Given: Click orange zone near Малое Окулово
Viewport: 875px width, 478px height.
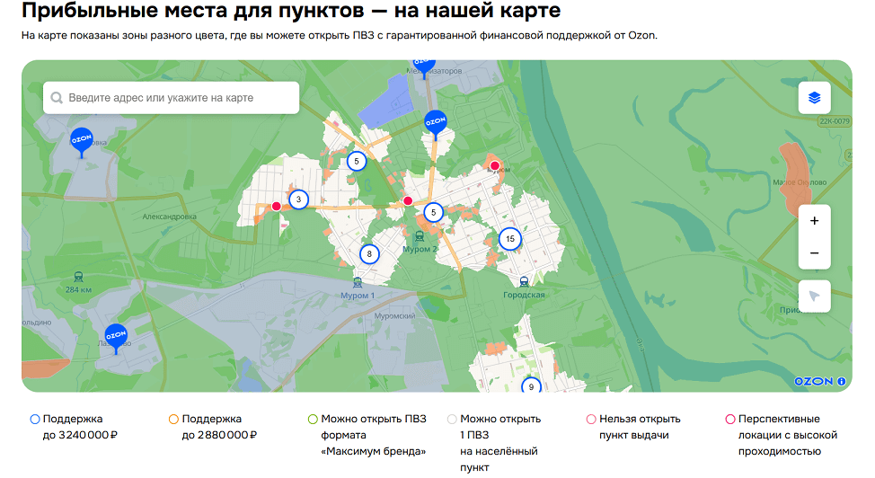Looking at the screenshot, I should [x=795, y=178].
